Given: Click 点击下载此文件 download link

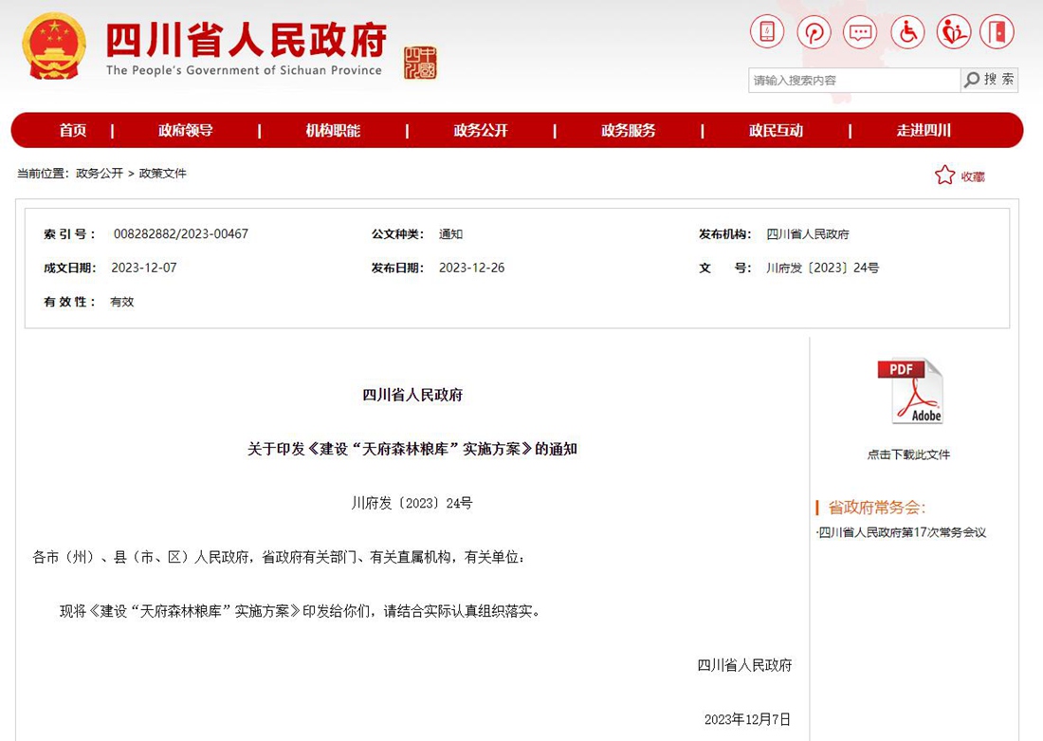Looking at the screenshot, I should pyautogui.click(x=908, y=454).
